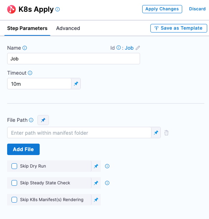This screenshot has height=219, width=209.
Task: Click the info icon next to K8s Apply title
Action: (58, 9)
